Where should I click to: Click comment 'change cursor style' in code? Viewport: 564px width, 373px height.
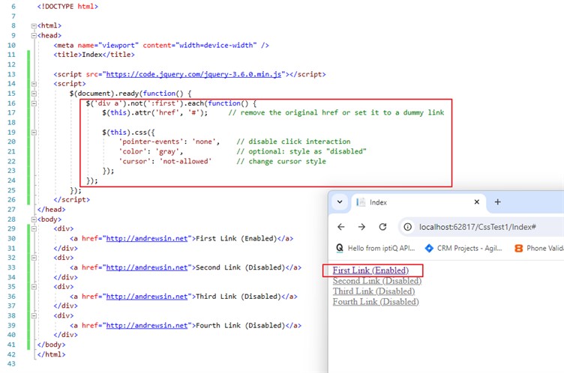(x=281, y=161)
